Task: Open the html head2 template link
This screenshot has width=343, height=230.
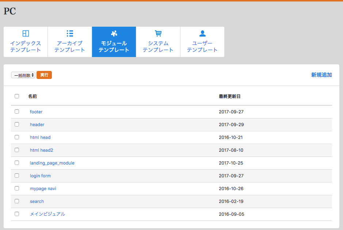Action: pyautogui.click(x=42, y=150)
